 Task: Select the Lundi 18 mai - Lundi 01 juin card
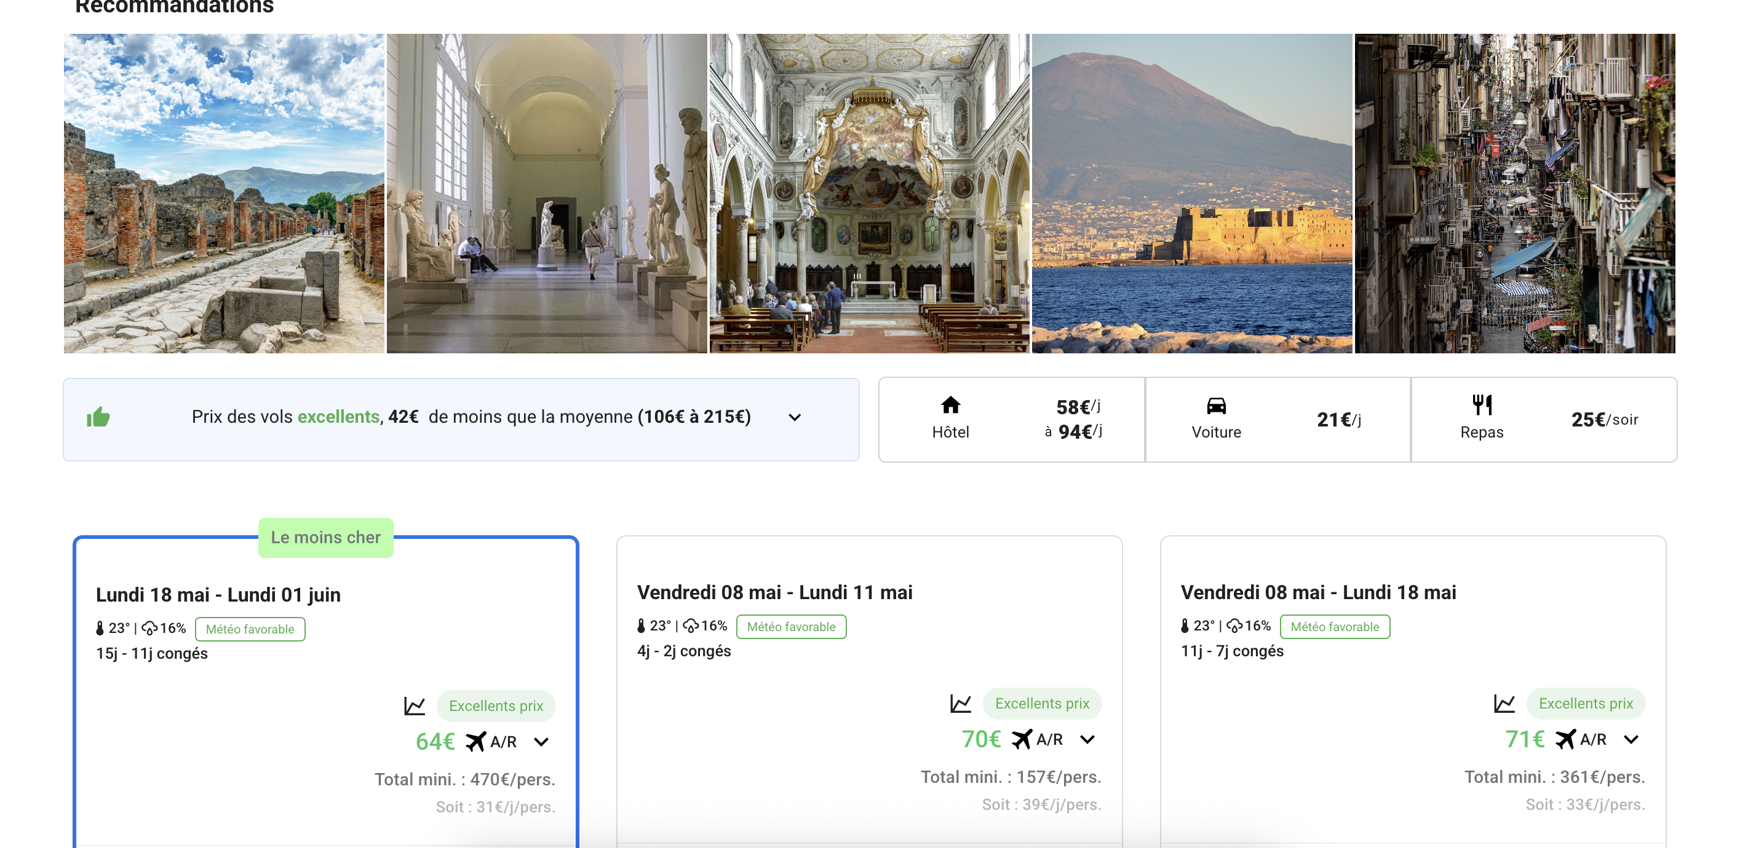[x=218, y=594]
